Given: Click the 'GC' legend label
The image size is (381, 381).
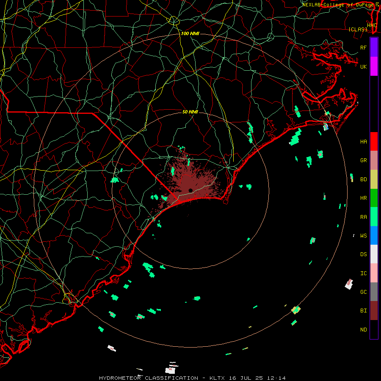Looking at the screenshot, I should tap(363, 292).
